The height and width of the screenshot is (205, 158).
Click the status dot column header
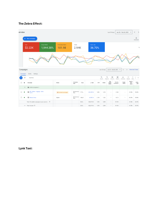click(x=24, y=83)
